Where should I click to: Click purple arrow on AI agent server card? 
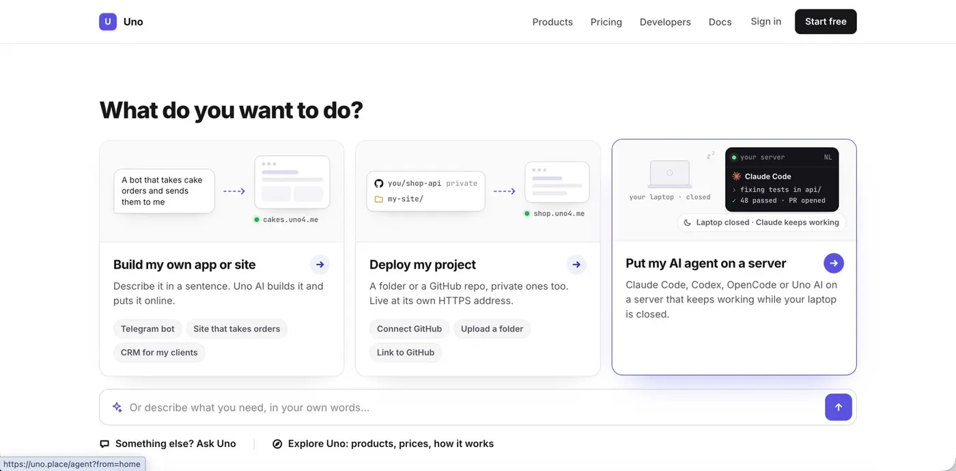[834, 263]
